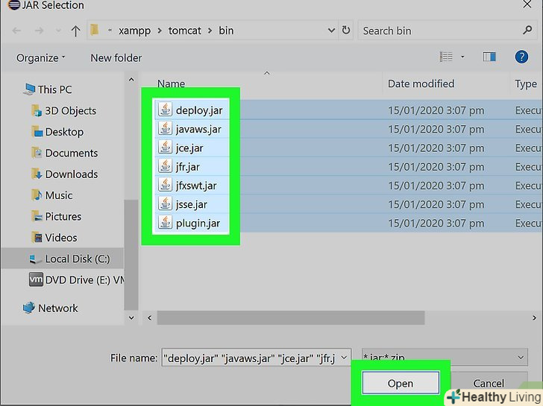Select the deploy.jar file
The height and width of the screenshot is (406, 543).
tap(199, 110)
